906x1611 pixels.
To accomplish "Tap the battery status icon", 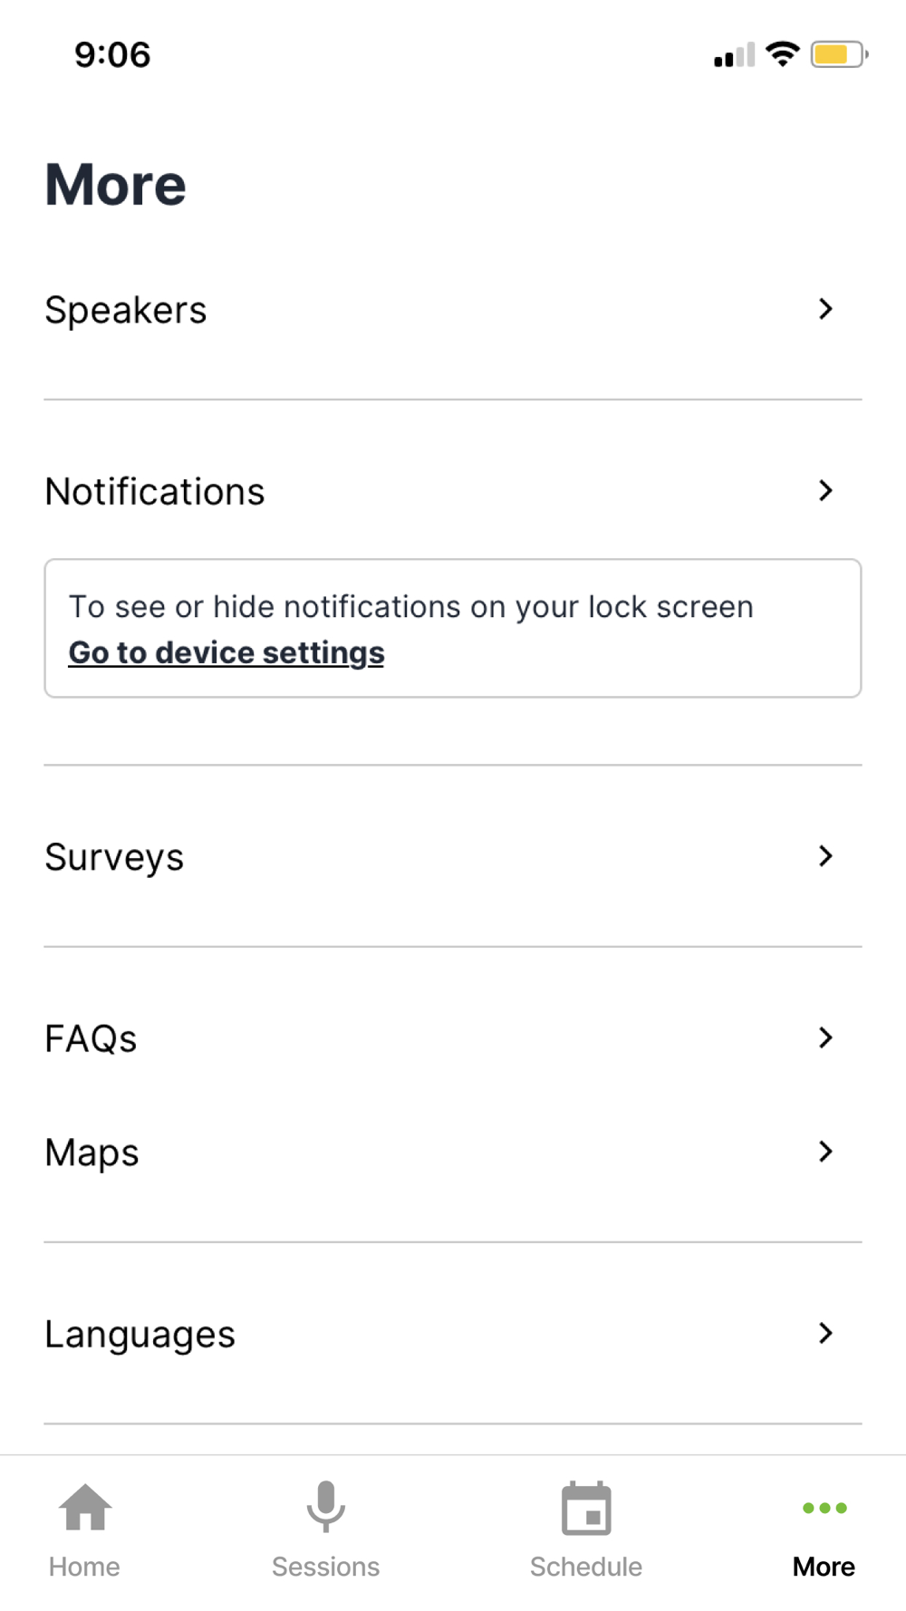I will (838, 55).
